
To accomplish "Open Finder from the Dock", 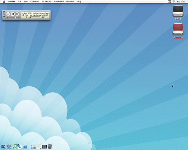I will (x=4, y=146).
